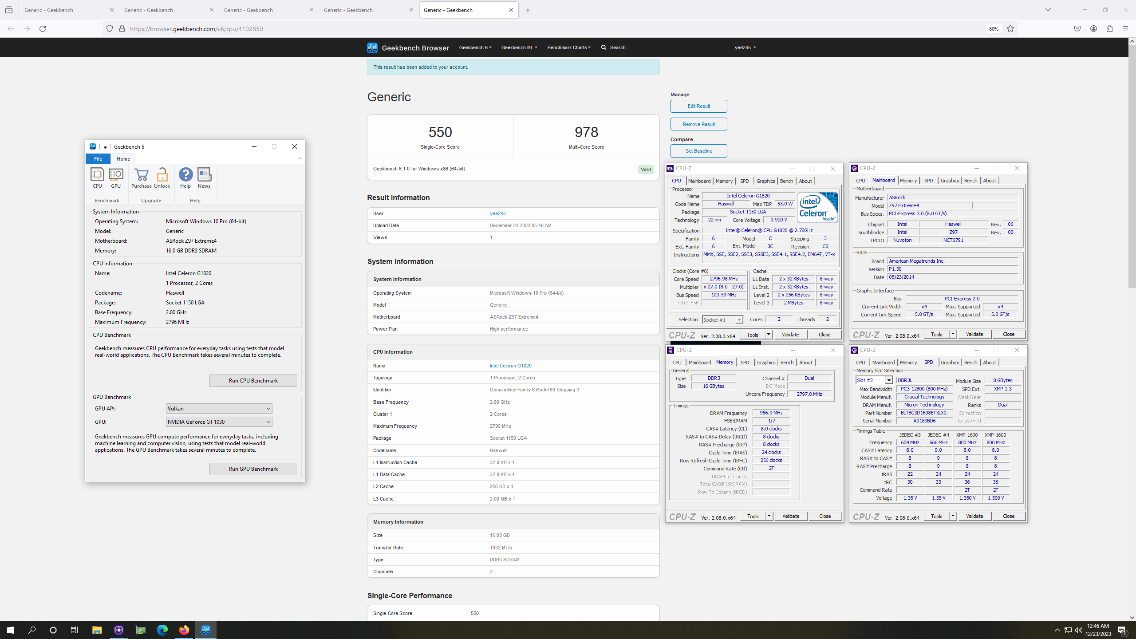Open the Socket #1 selection dropdown in CPU-Z
Screen dimensions: 1136x639
(x=722, y=319)
